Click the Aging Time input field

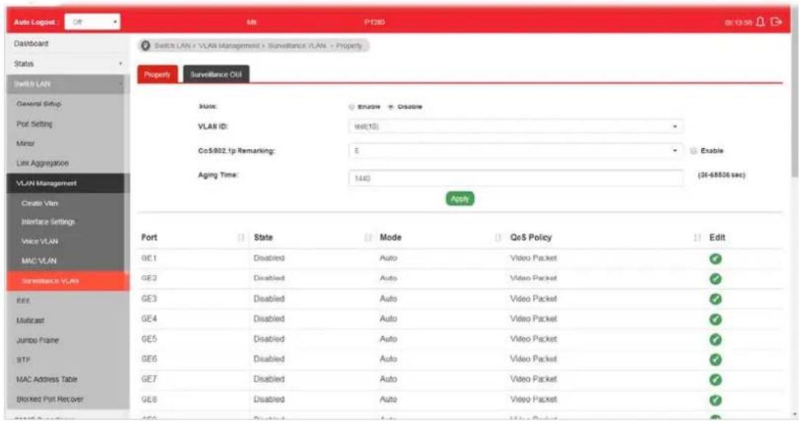coord(515,178)
